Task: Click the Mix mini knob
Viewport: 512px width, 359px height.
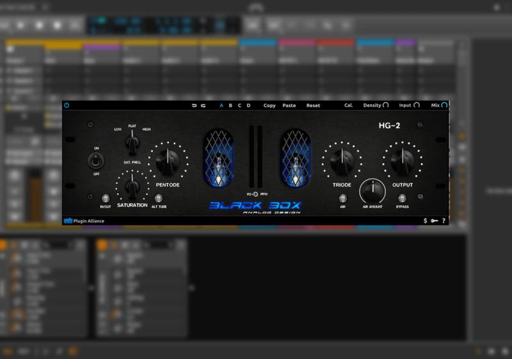Action: (444, 105)
